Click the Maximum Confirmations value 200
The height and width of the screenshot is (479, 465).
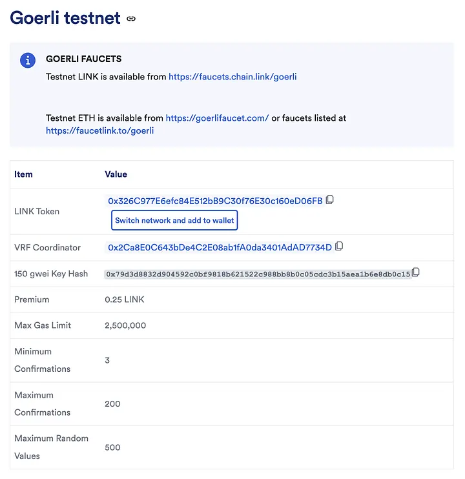coord(112,403)
